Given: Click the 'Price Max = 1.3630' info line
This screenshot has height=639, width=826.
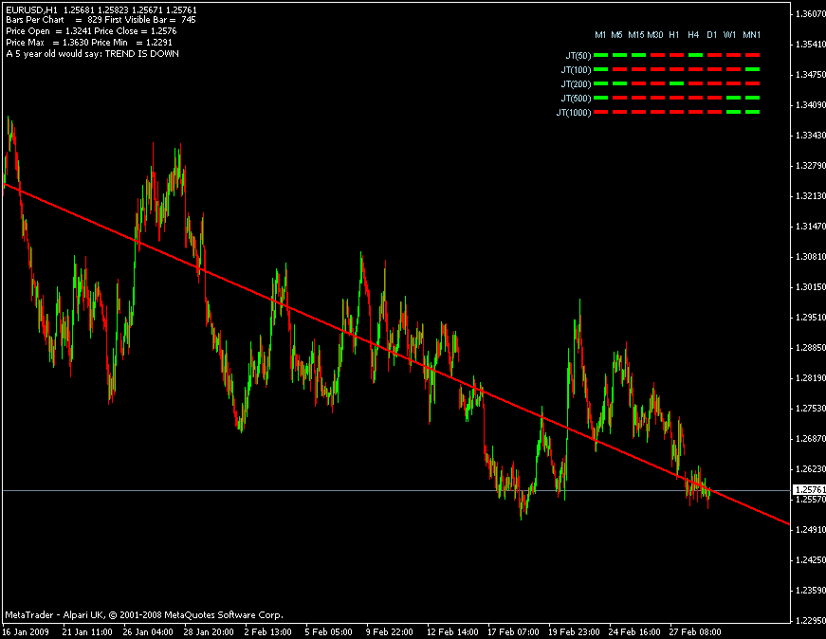Looking at the screenshot, I should (89, 42).
